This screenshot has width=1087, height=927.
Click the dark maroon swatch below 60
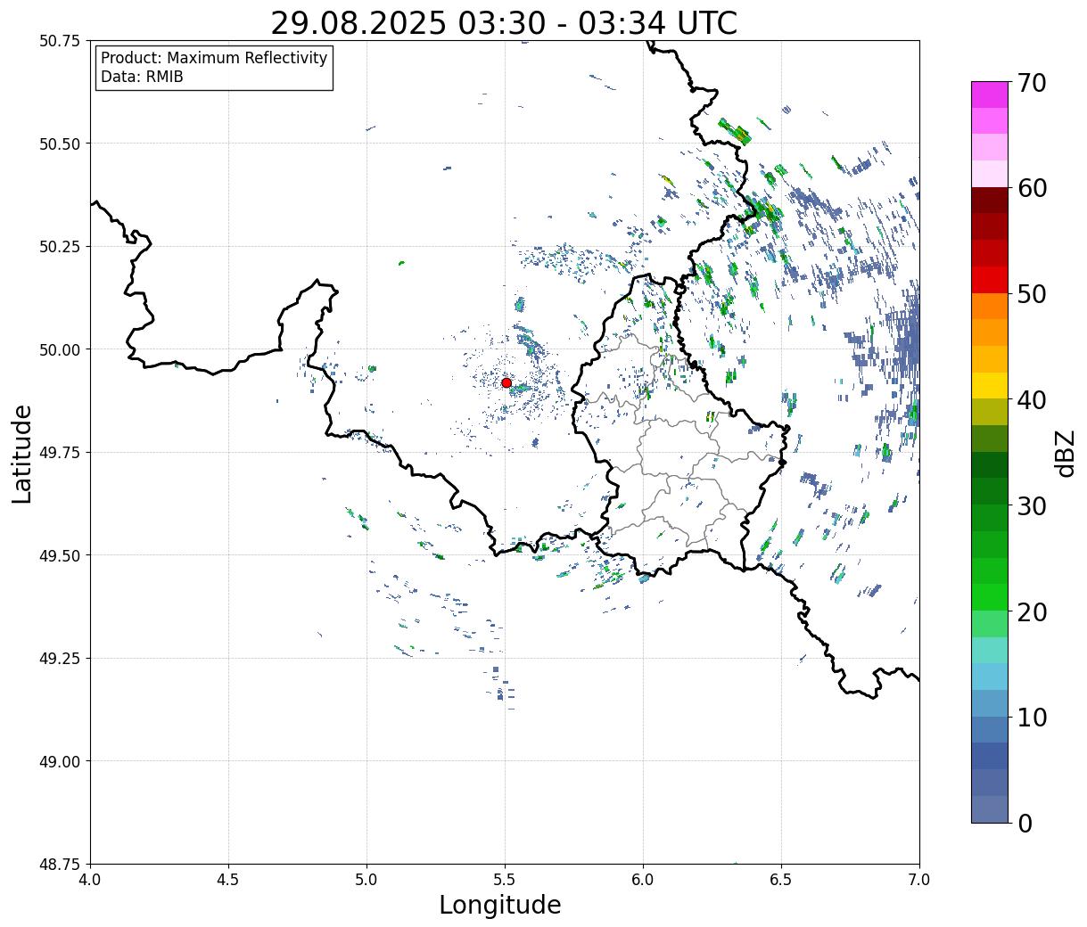[990, 201]
